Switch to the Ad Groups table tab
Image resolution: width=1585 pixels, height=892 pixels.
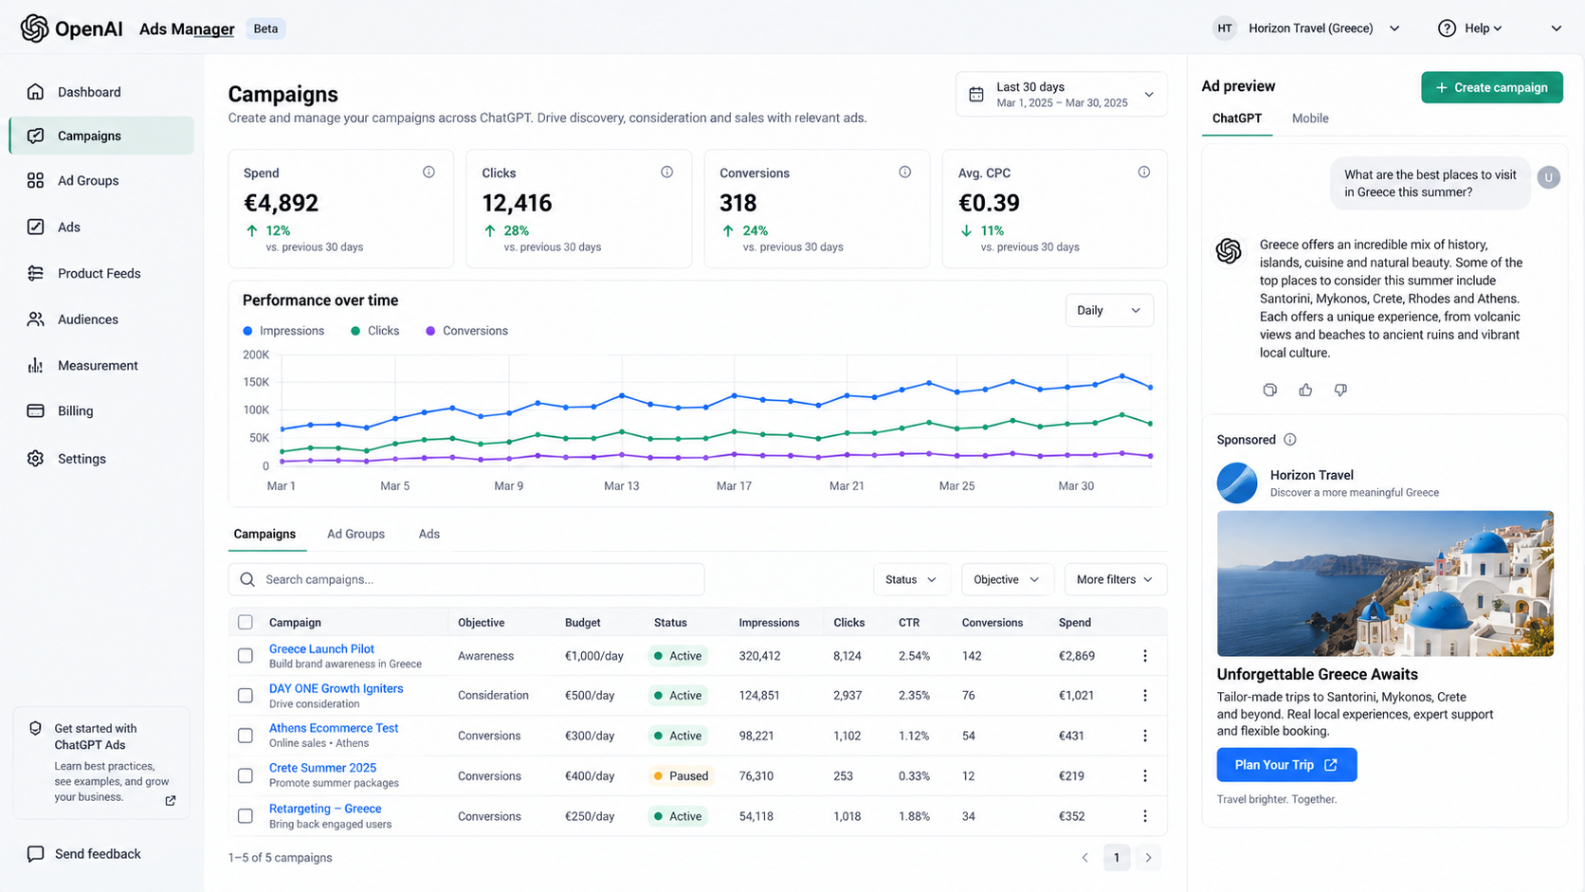tap(355, 534)
